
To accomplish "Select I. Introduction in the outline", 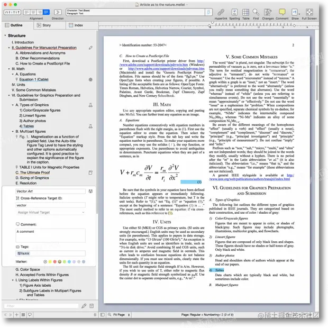I will 23,42.
